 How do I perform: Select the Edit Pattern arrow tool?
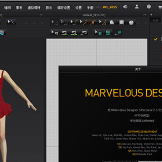[54, 22]
